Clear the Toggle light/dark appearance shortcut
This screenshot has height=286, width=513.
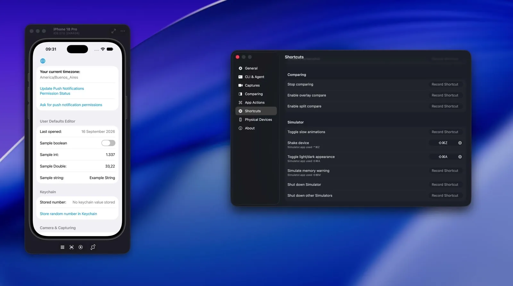(x=460, y=157)
